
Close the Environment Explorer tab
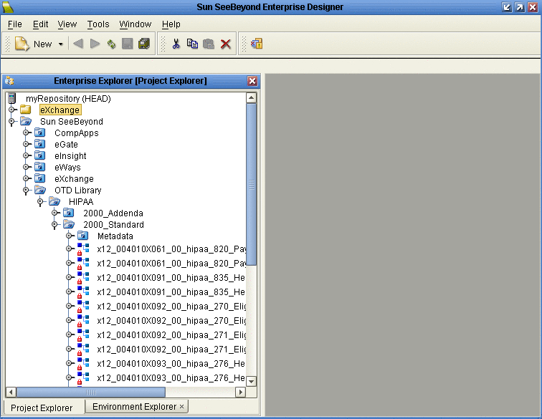pyautogui.click(x=181, y=407)
